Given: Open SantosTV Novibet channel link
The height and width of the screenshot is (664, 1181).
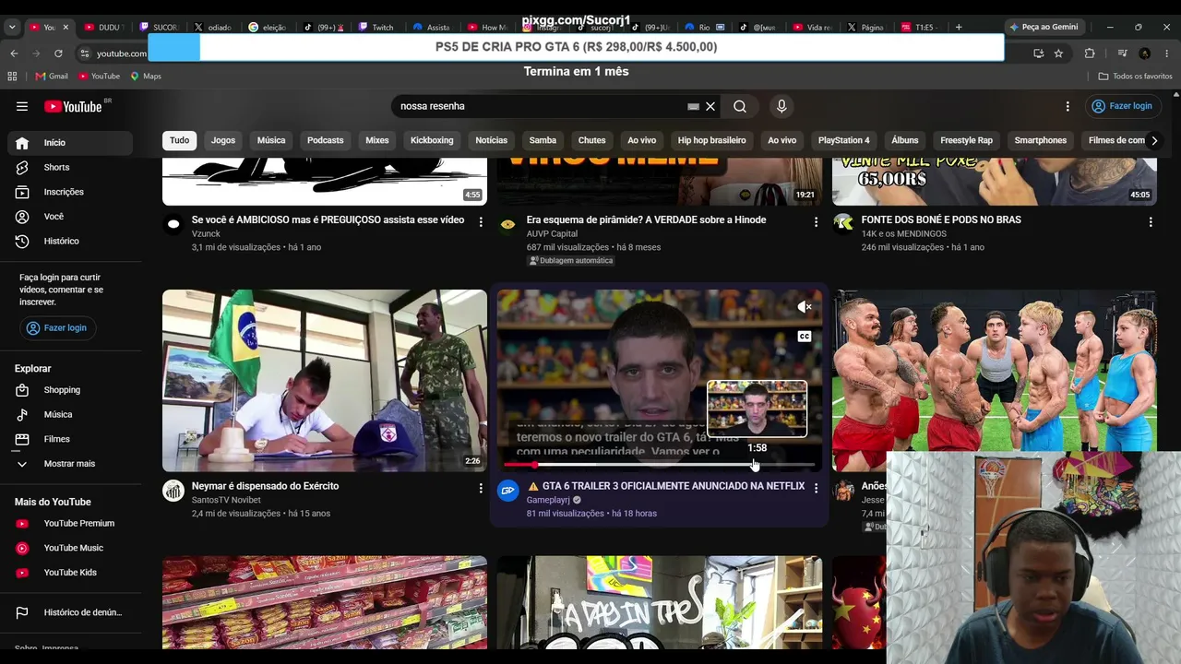Looking at the screenshot, I should tap(226, 500).
